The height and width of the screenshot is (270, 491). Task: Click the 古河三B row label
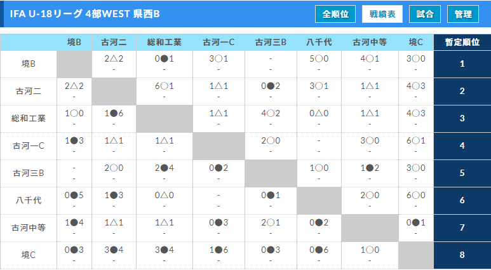[x=29, y=173]
